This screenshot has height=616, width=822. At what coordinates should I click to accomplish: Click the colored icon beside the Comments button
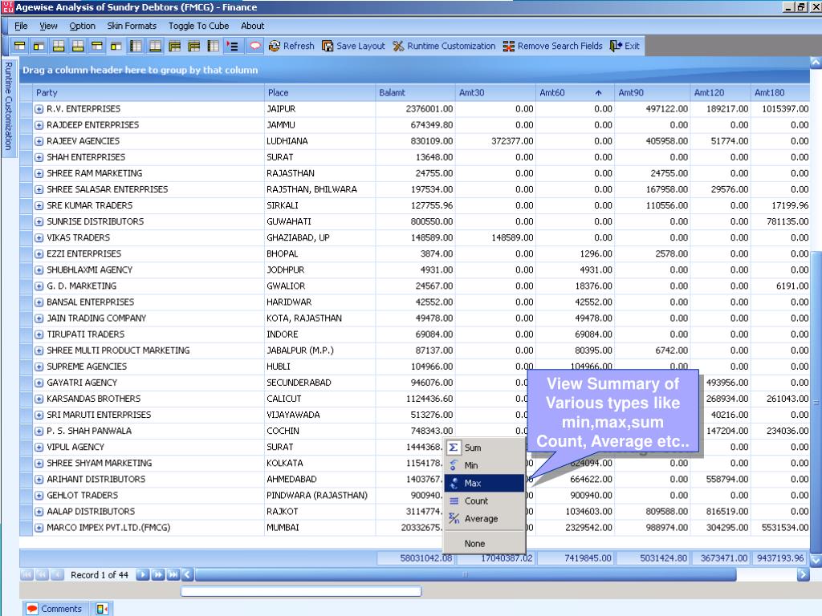tap(102, 609)
